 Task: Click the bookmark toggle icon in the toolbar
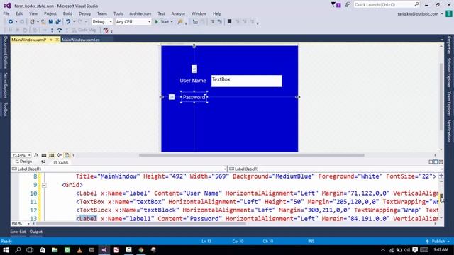point(229,22)
